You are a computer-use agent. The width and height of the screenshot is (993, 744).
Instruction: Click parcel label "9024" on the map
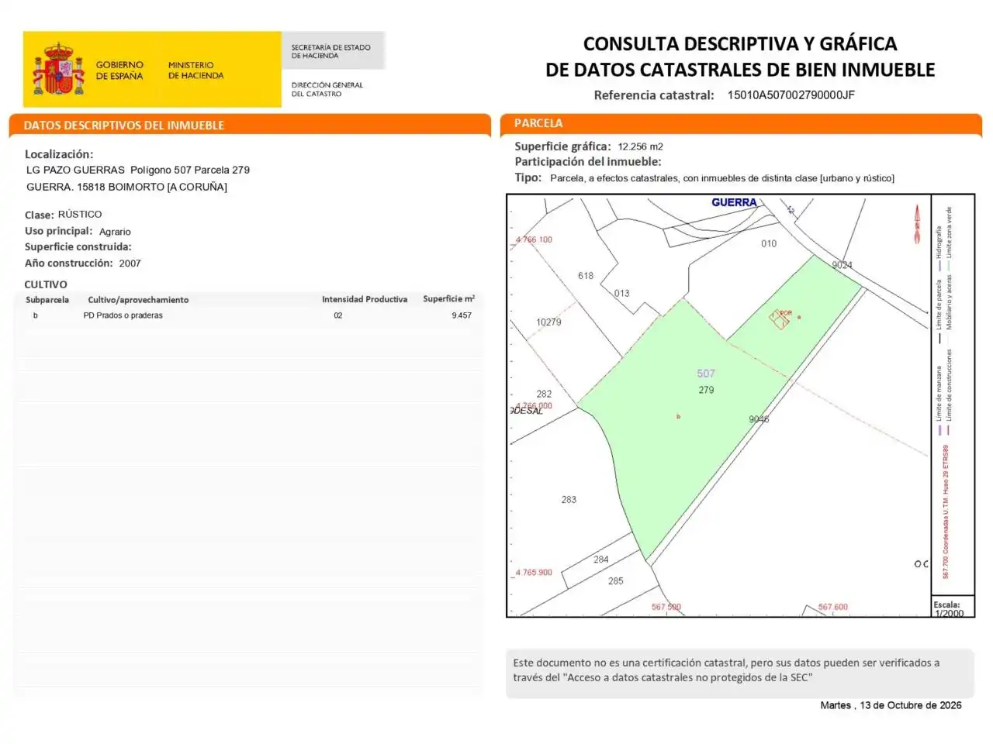click(x=842, y=265)
